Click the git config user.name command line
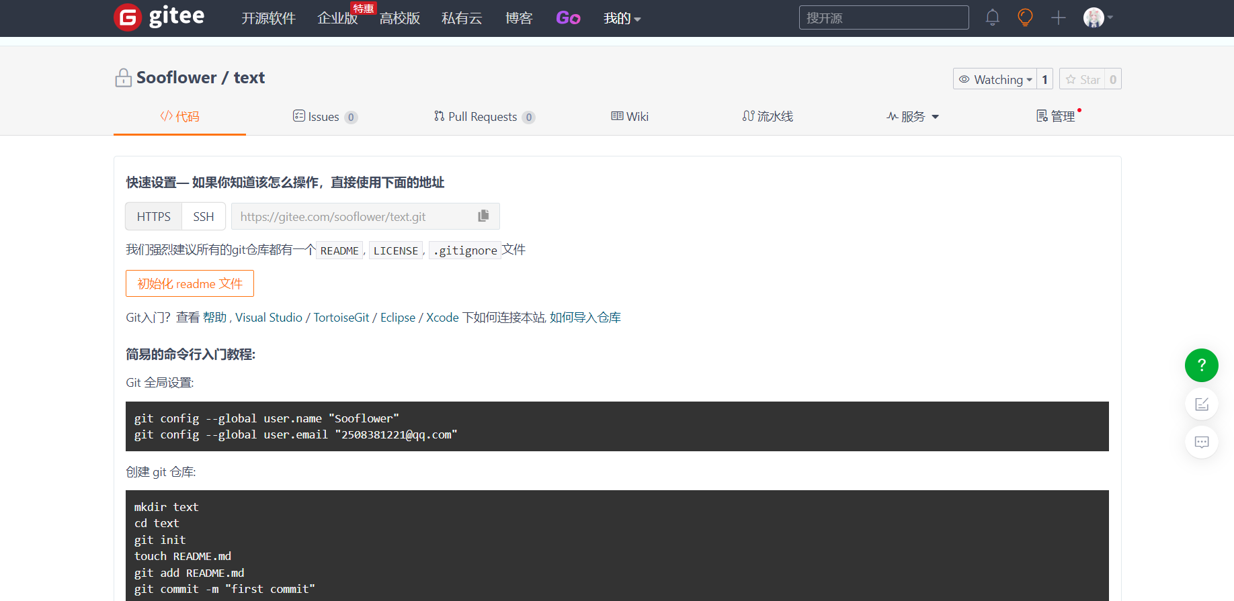Viewport: 1234px width, 601px height. 267,418
